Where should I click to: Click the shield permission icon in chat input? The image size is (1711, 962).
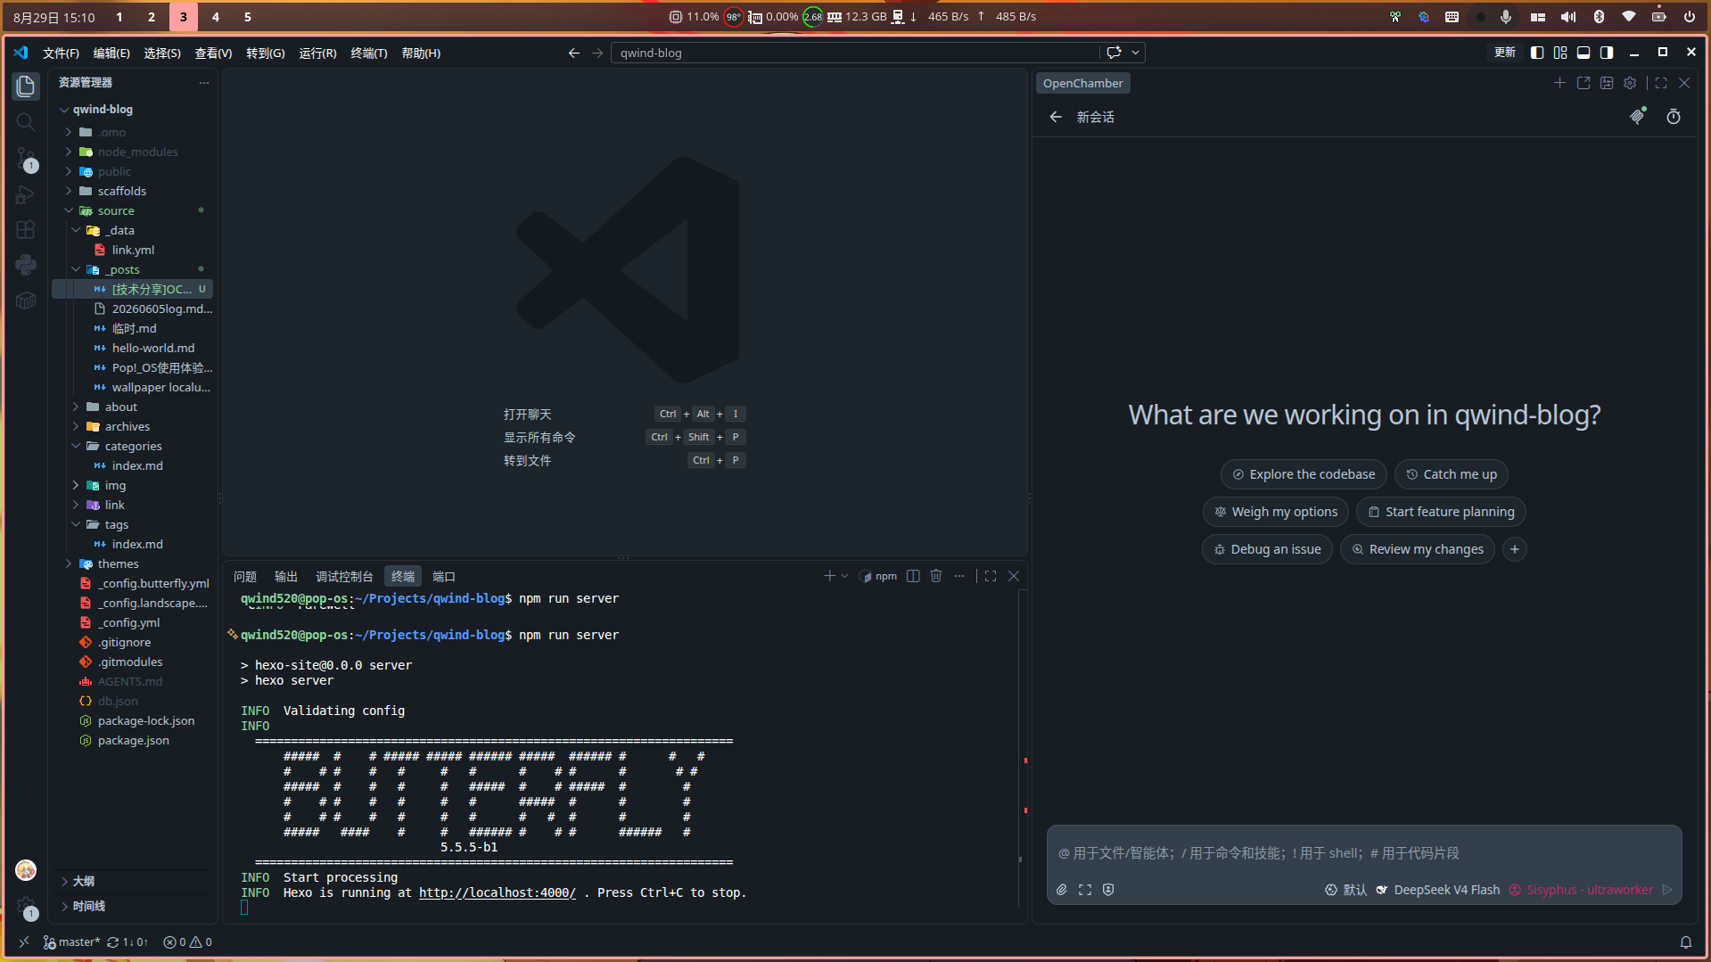tap(1108, 890)
